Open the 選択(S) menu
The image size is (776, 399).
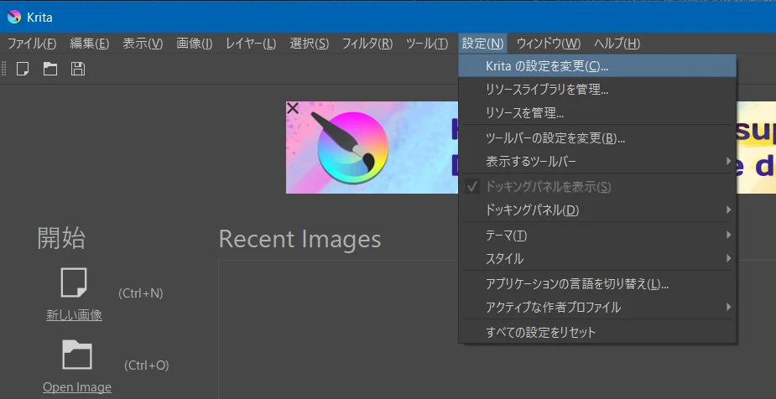[309, 44]
